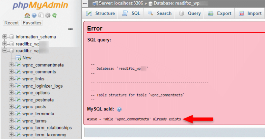Click the MySQL said help icon

(x=119, y=109)
